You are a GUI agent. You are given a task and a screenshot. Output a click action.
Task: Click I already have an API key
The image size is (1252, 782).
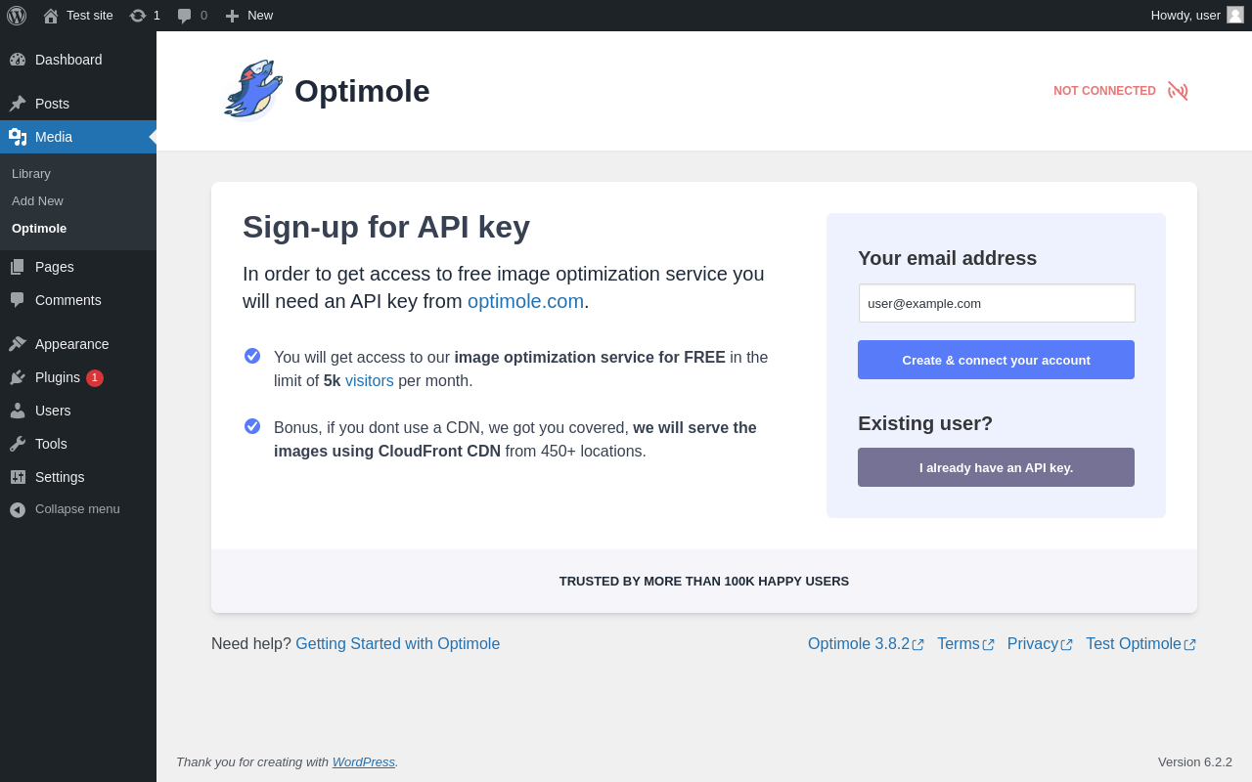coord(996,467)
